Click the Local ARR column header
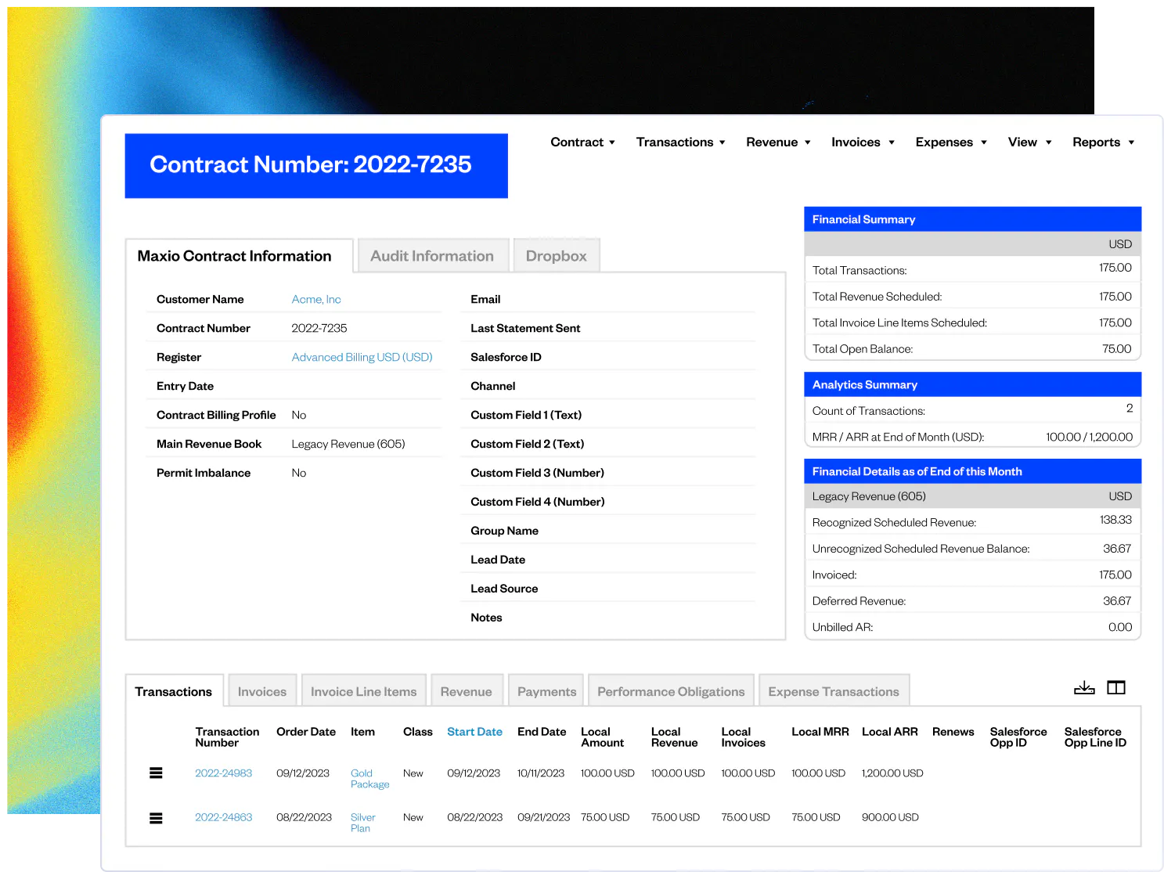 click(x=890, y=732)
